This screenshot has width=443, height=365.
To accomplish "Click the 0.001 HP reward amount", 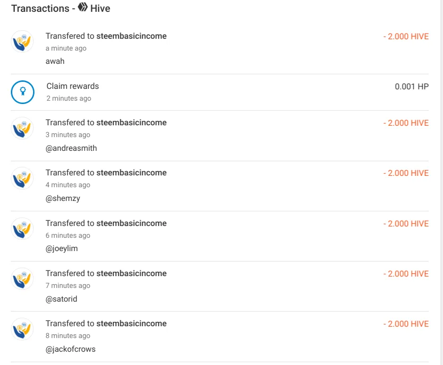I will [x=412, y=87].
